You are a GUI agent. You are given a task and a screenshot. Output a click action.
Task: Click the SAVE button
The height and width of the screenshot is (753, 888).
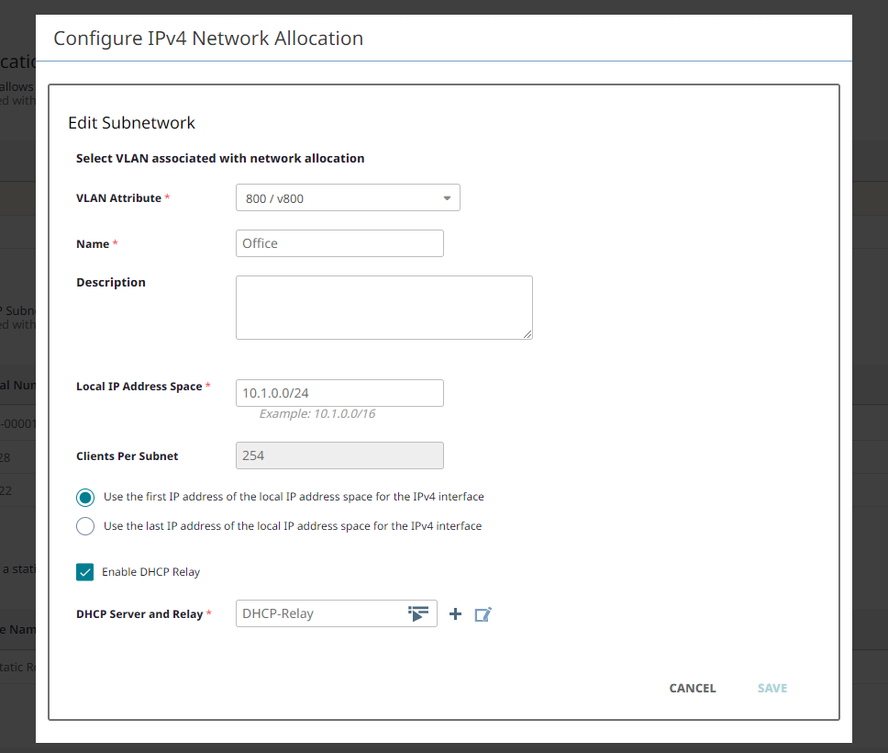pyautogui.click(x=771, y=688)
